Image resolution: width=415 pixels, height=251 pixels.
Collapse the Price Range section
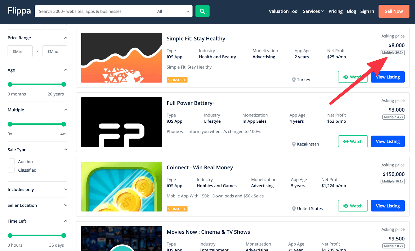[66, 38]
